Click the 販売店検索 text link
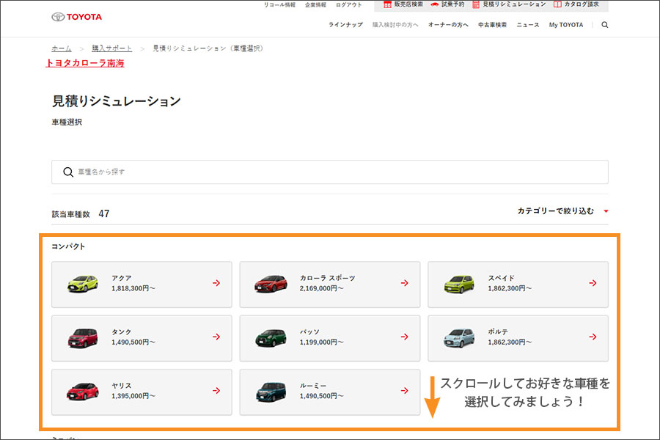Viewport: 660px width, 440px height. pos(408,4)
